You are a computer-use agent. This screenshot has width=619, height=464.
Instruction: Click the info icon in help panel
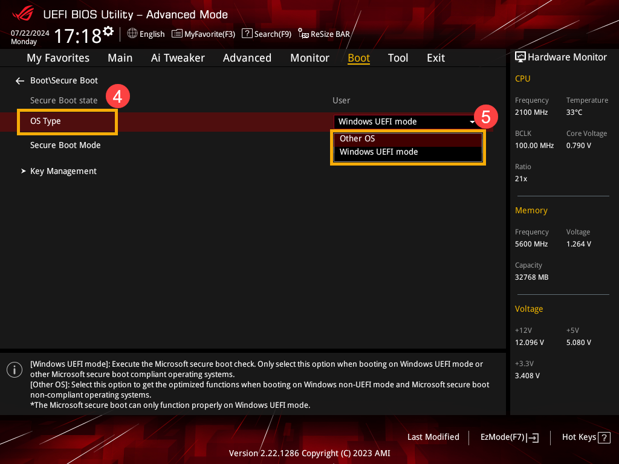coord(15,370)
